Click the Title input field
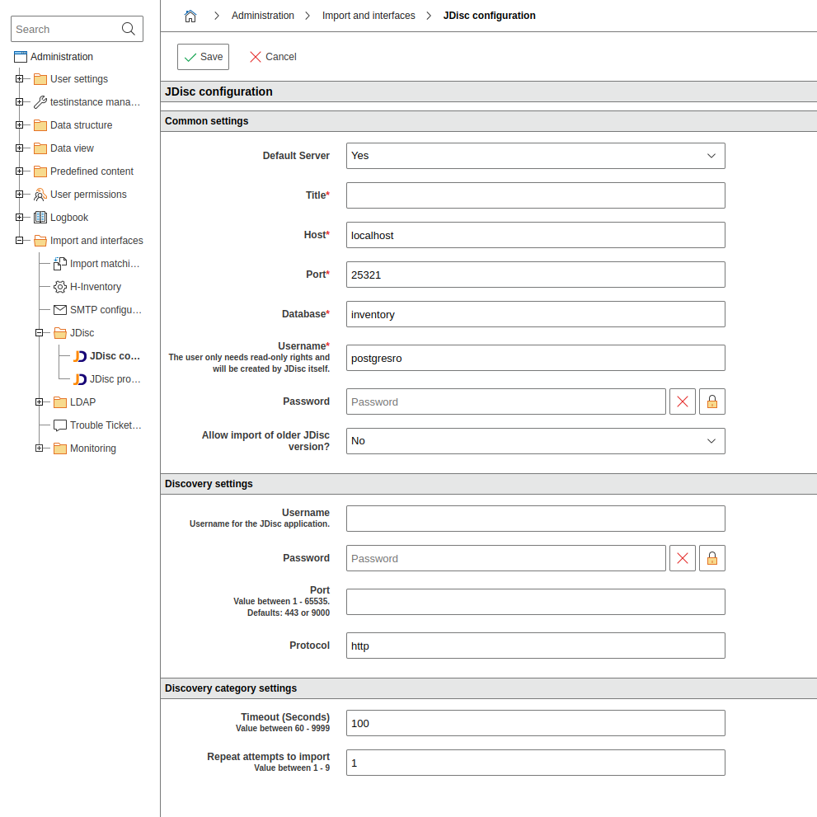The image size is (817, 817). pyautogui.click(x=536, y=195)
